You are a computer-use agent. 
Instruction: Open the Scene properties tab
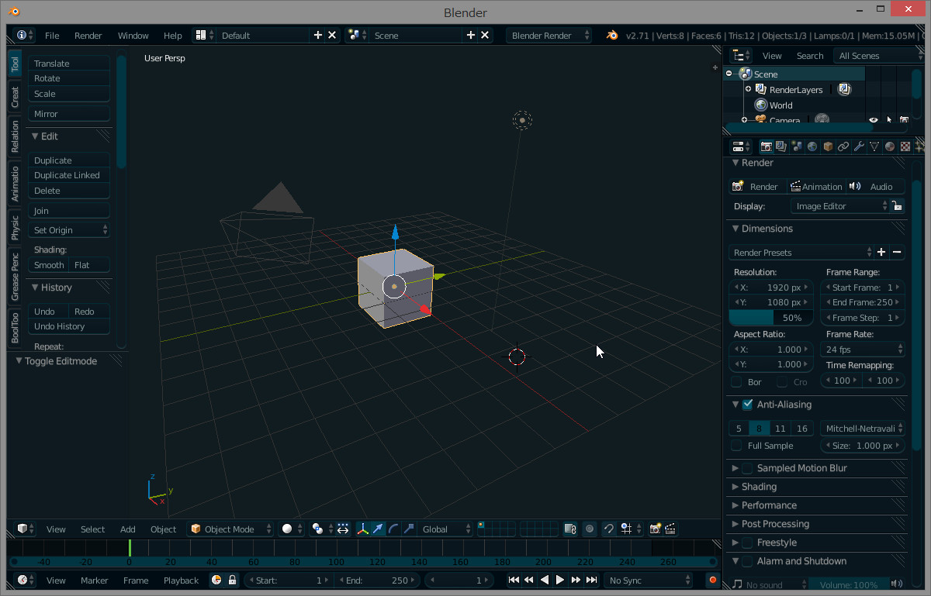click(x=797, y=146)
